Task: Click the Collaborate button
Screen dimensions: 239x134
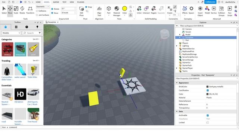Action: click(x=210, y=2)
